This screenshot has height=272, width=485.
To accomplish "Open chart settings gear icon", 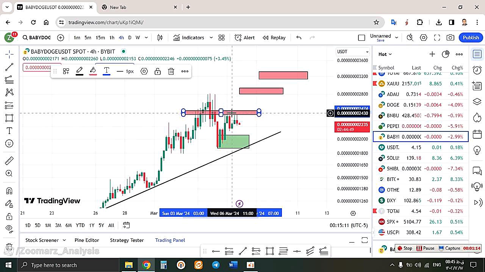I will 424,37.
